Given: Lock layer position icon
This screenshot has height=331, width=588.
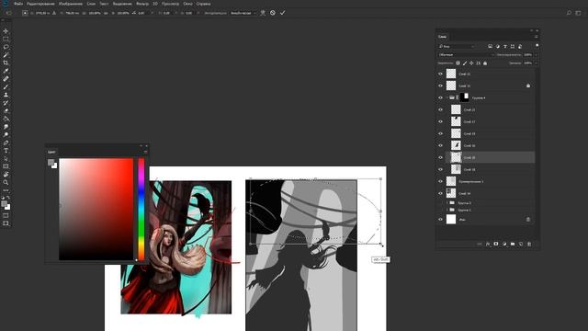Looking at the screenshot, I should coord(471,63).
